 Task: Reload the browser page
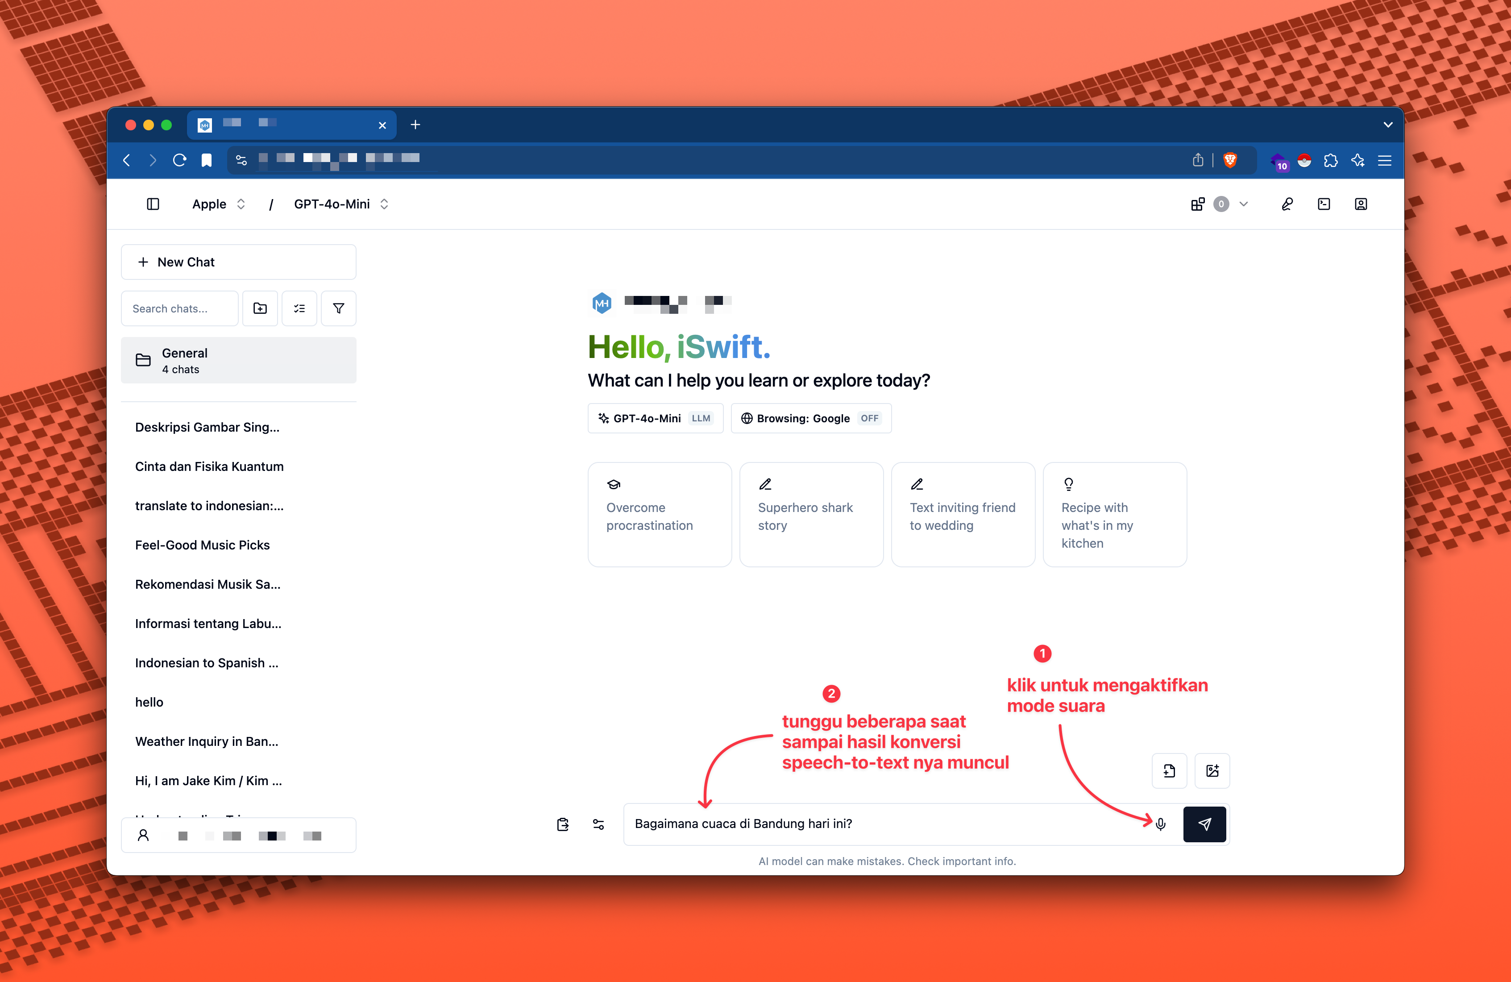(x=180, y=160)
